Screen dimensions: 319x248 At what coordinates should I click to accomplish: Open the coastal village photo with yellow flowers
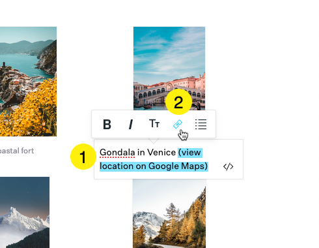click(x=28, y=82)
